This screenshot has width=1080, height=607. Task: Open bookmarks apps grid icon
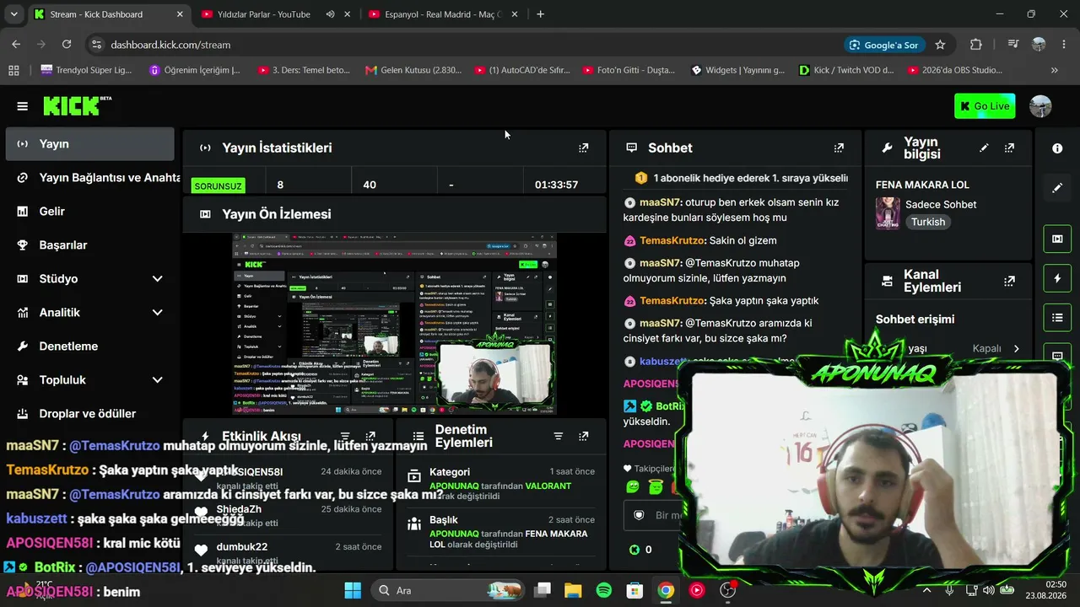pos(13,71)
